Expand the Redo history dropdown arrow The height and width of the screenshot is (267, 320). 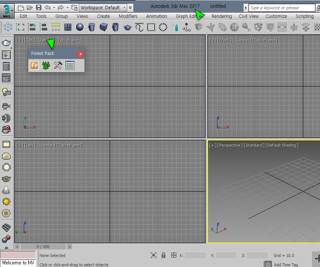point(67,8)
